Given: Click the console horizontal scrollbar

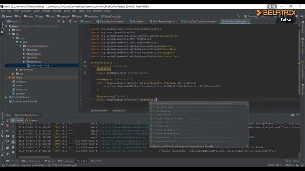Looking at the screenshot, I should (x=34, y=157).
